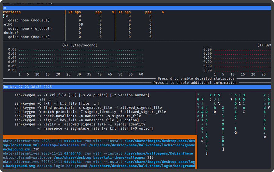Select the eth0 interface row
This screenshot has width=274, height=172.
click(8, 24)
